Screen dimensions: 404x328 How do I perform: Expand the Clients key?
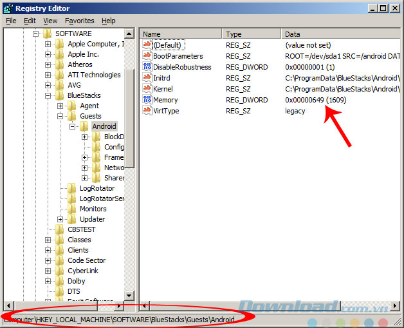(x=48, y=250)
